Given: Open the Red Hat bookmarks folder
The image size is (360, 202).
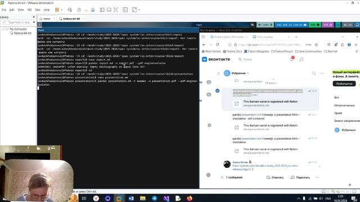Looking at the screenshot, I should [331, 52].
